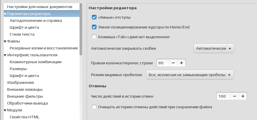
Task: Open Автодополнение и справка page
Action: [36, 20]
